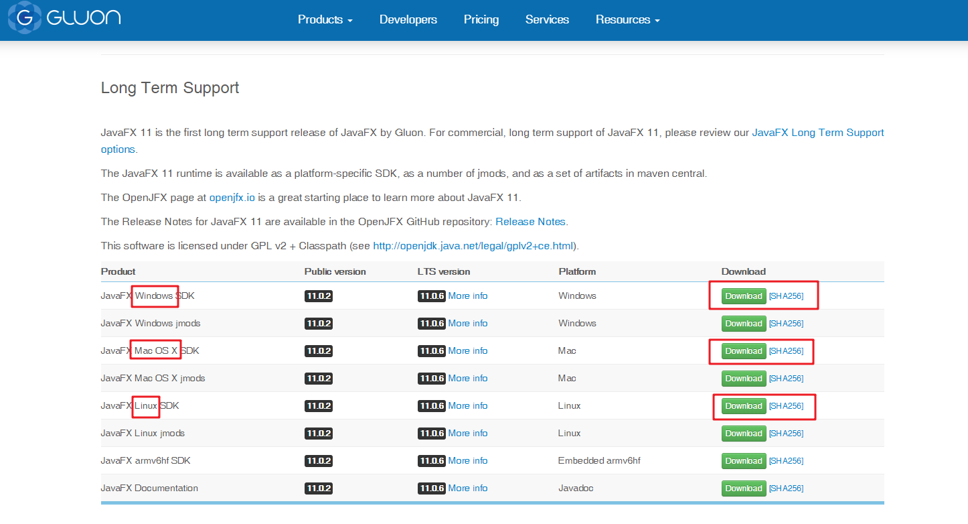
Task: Select the 'JavaFX armv6hf SDK' product text
Action: 146,461
